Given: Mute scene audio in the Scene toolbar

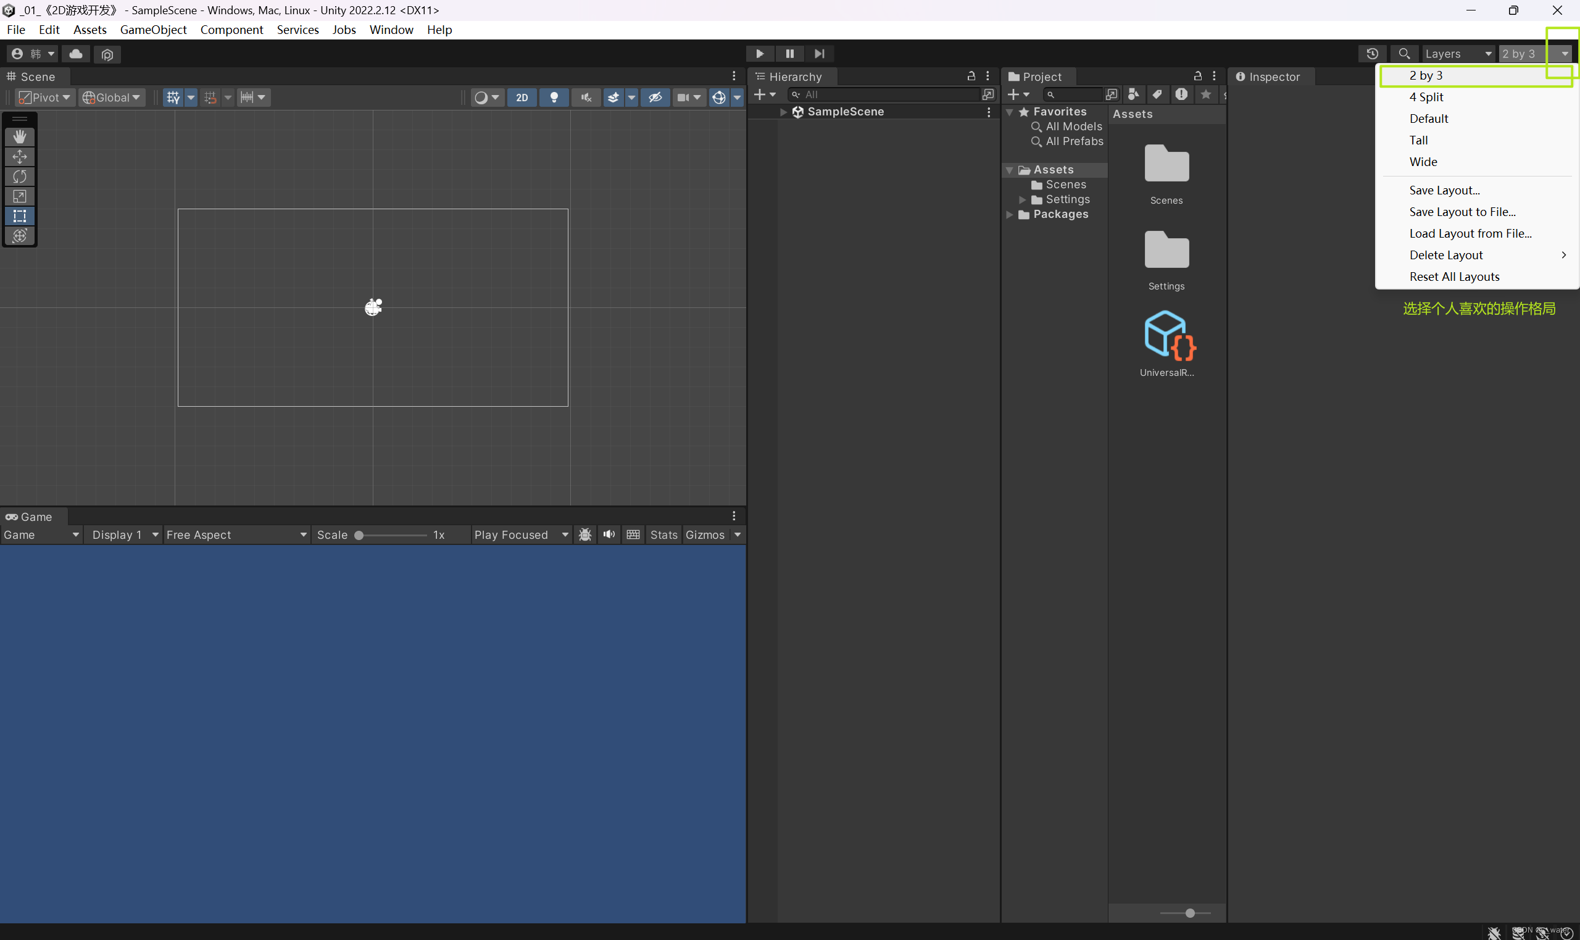Looking at the screenshot, I should point(586,97).
